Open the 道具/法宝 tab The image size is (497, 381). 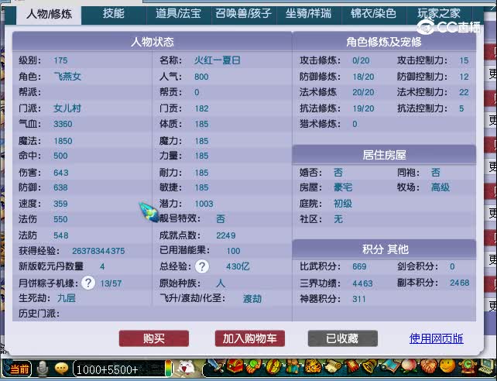179,14
